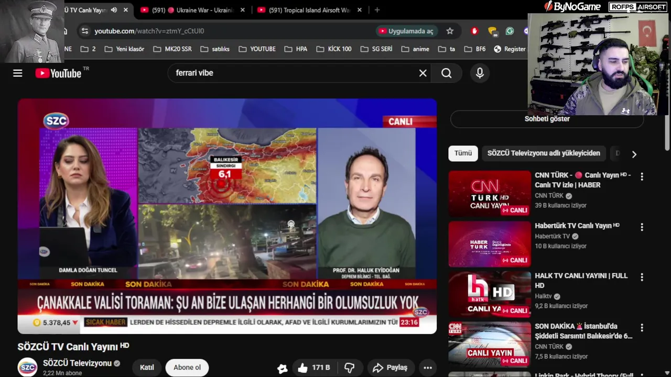Mute the tab via speaker icon
Viewport: 671px width, 377px height.
click(x=114, y=10)
